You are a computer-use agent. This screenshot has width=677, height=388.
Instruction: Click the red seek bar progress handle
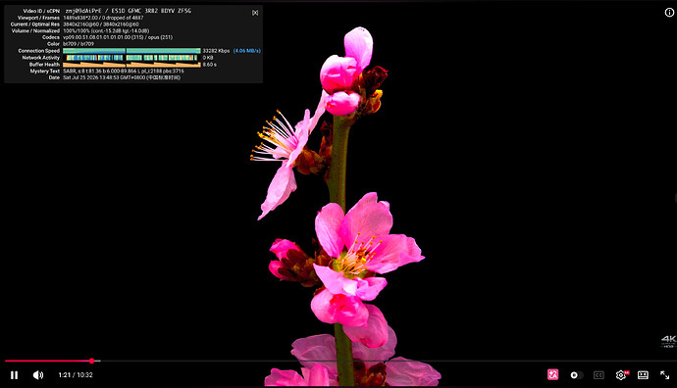91,361
